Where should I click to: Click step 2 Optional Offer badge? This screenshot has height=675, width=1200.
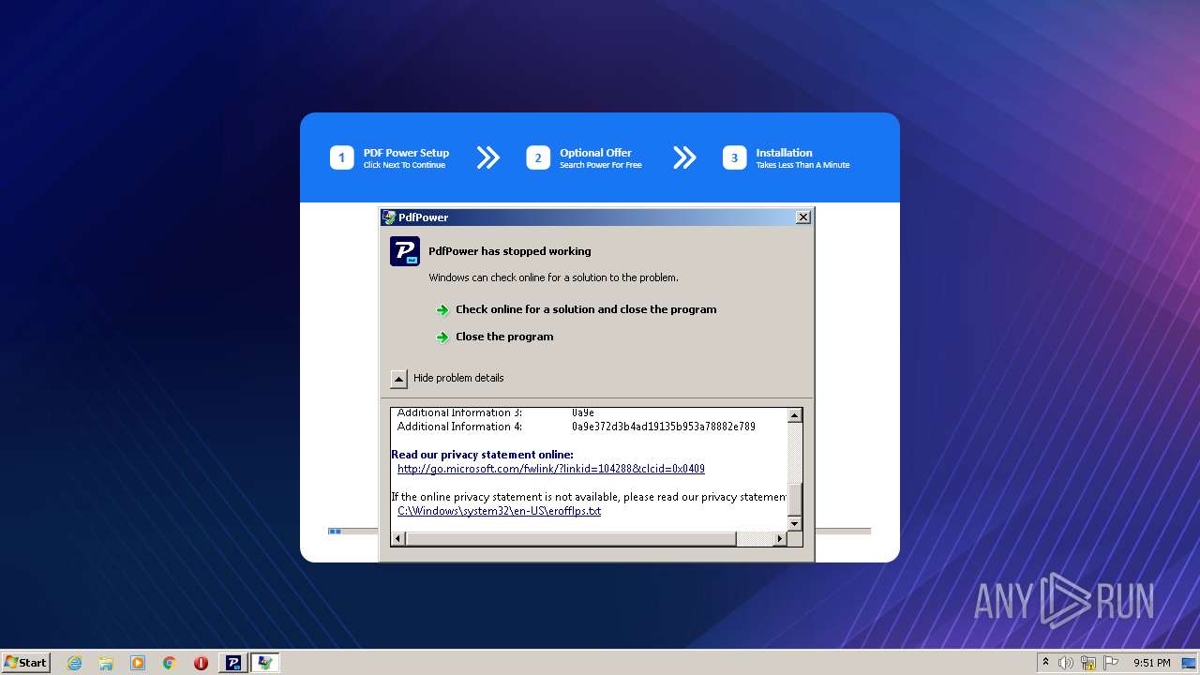point(538,157)
